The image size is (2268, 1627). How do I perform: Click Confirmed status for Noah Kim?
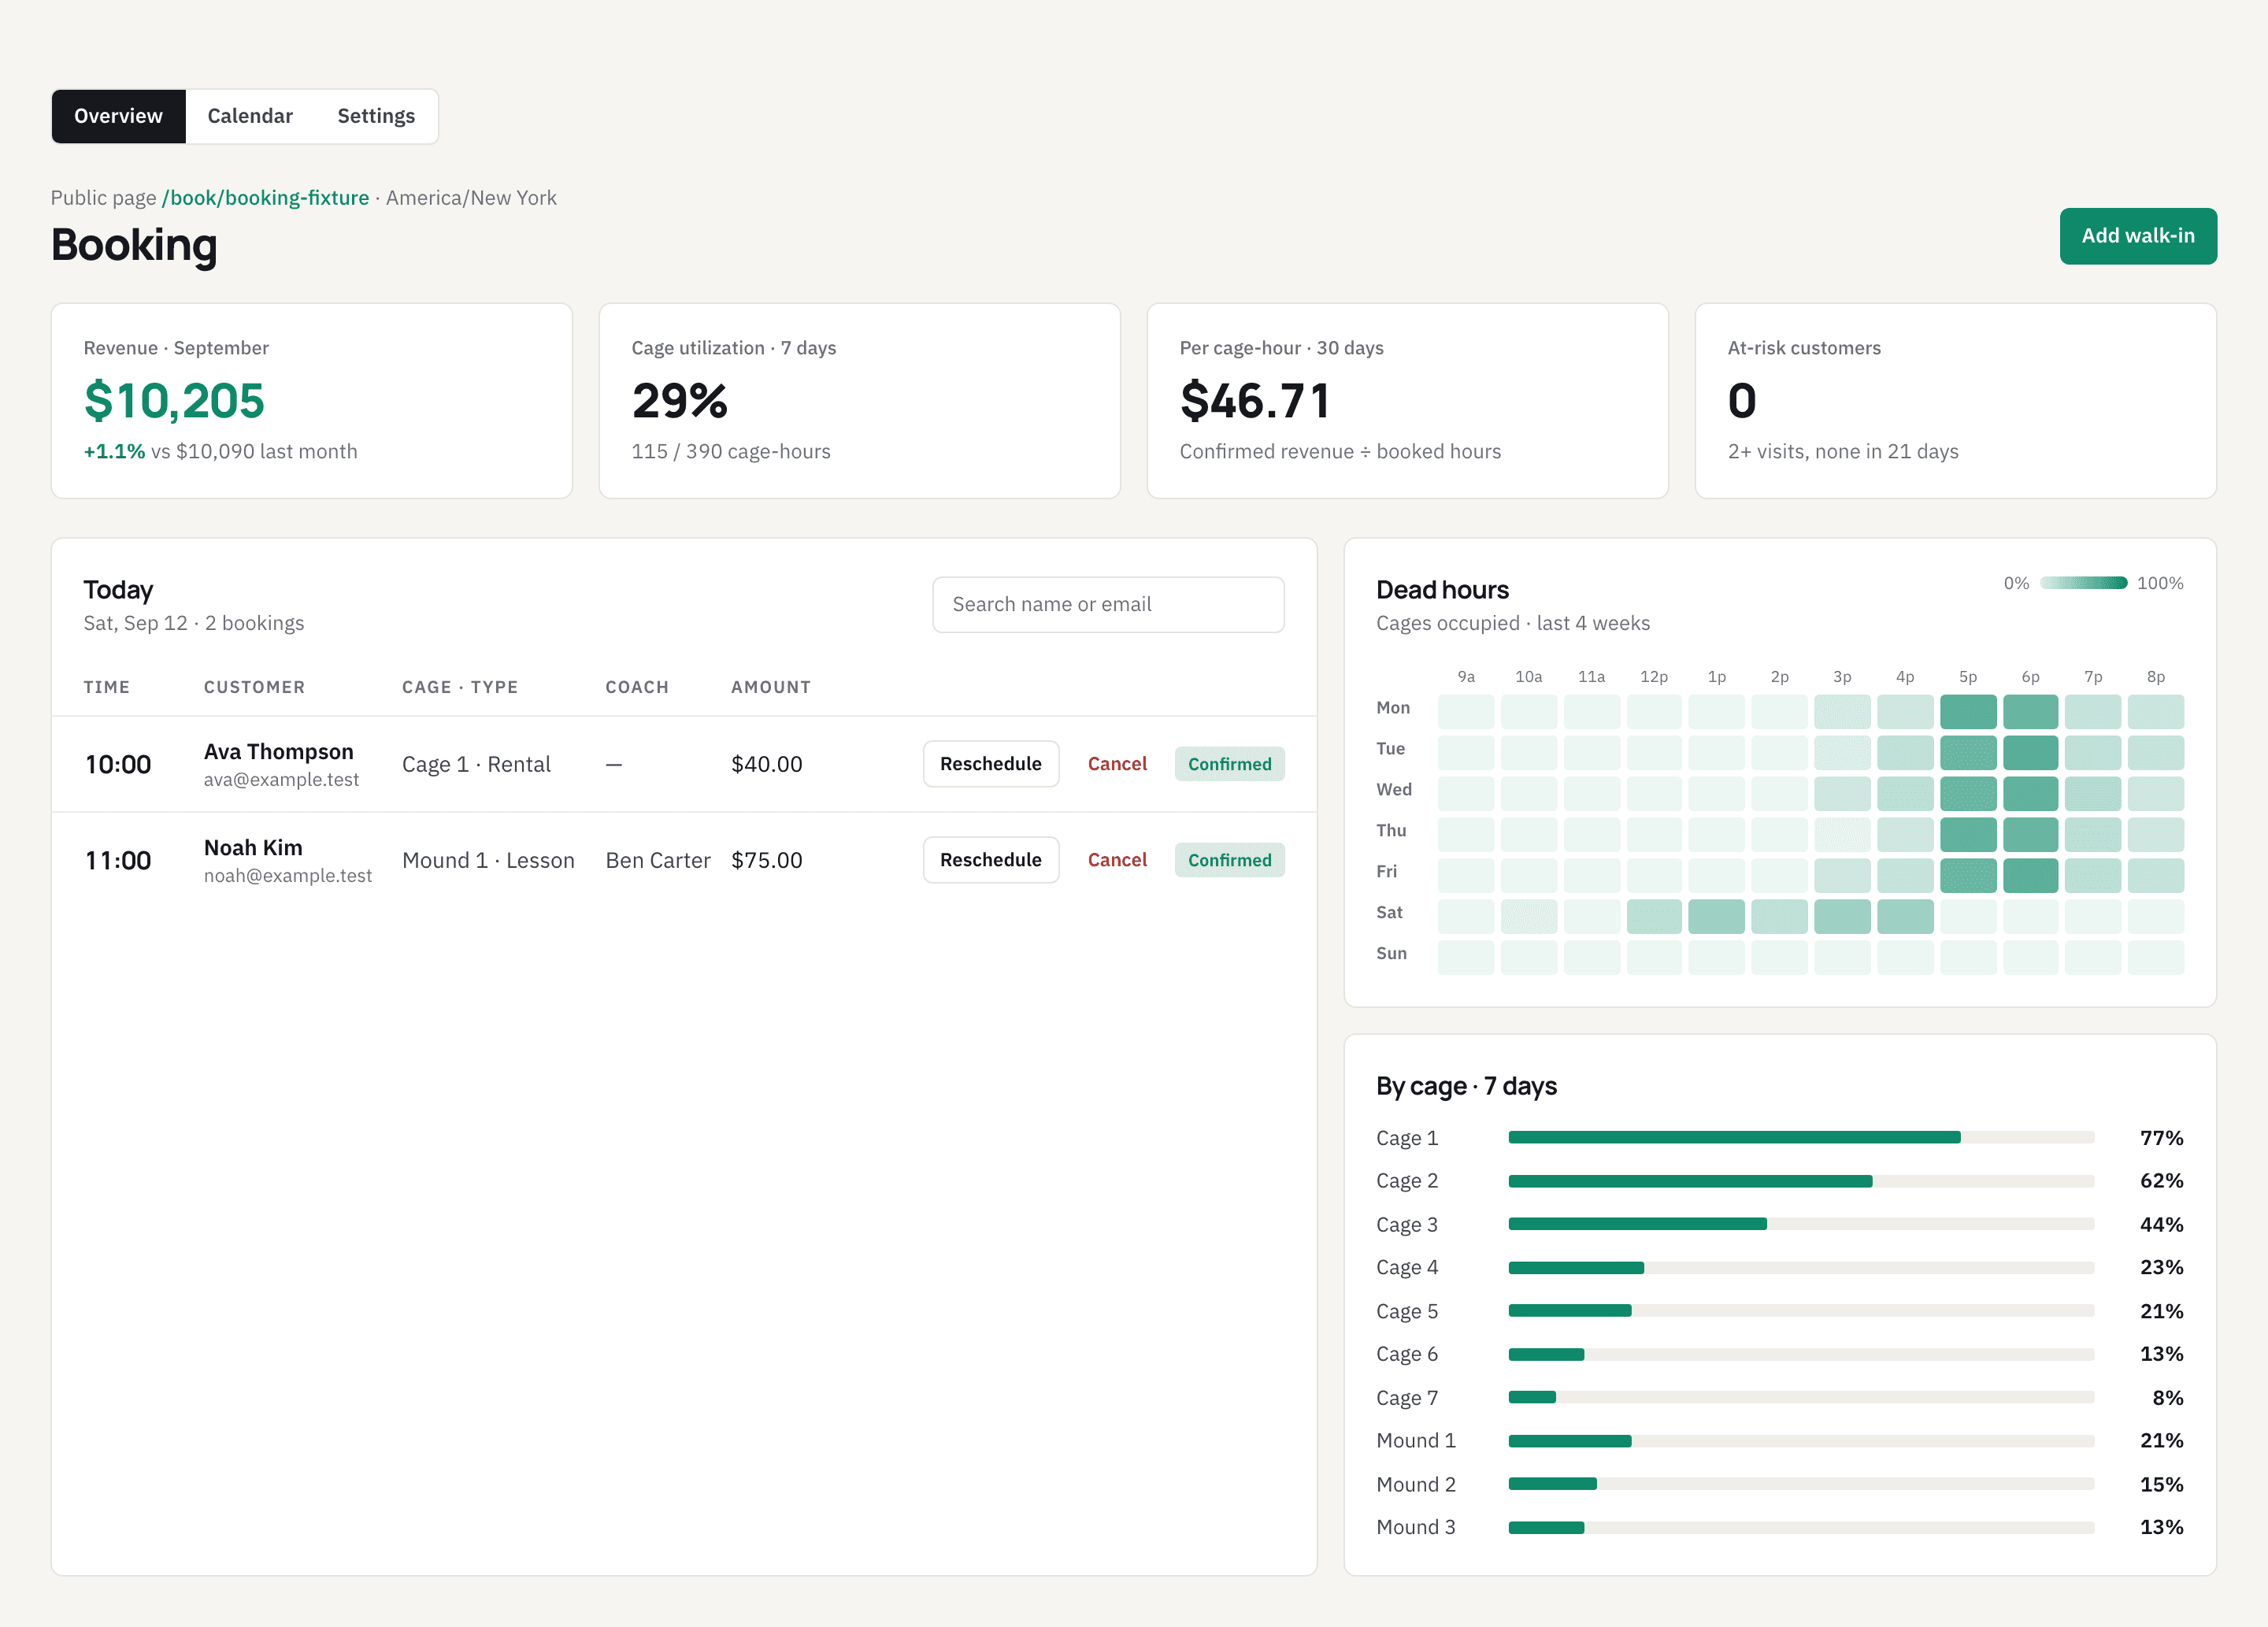(x=1229, y=860)
